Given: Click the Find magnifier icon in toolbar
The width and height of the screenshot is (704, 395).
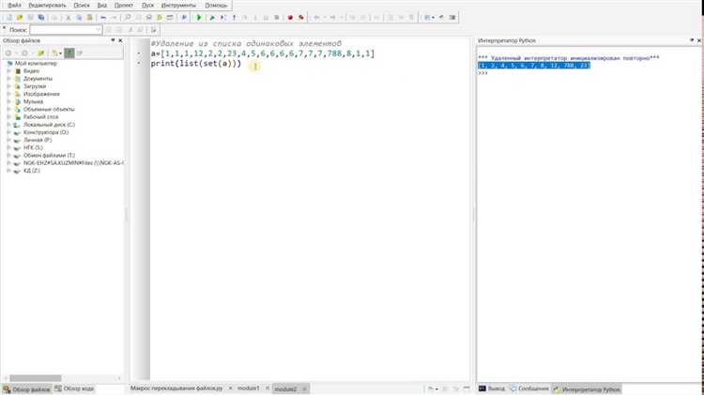Looking at the screenshot, I should pyautogui.click(x=128, y=18).
